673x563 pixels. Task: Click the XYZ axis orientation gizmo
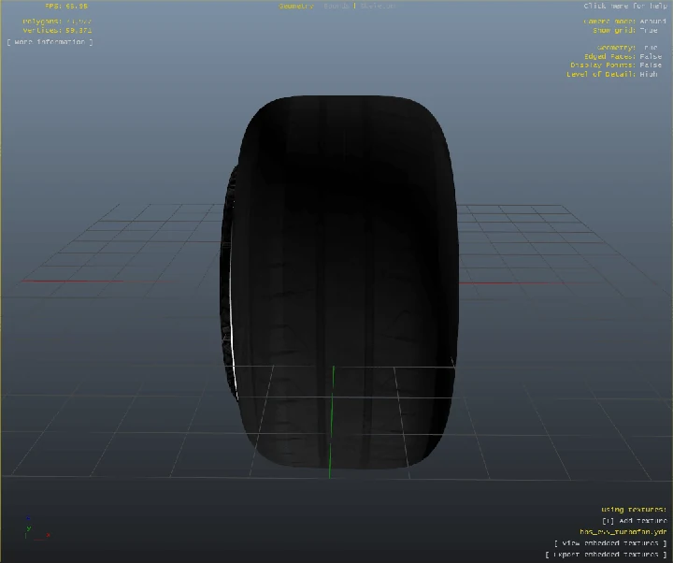pos(36,529)
